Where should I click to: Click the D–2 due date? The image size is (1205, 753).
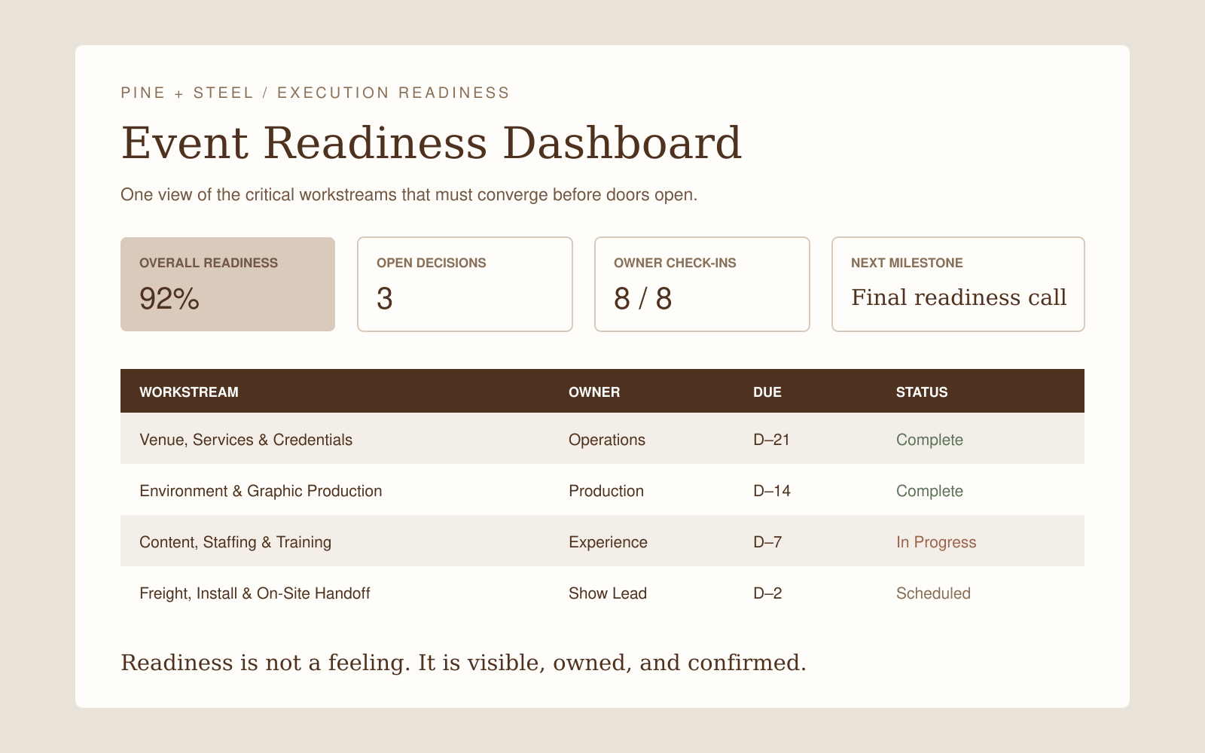coord(767,593)
